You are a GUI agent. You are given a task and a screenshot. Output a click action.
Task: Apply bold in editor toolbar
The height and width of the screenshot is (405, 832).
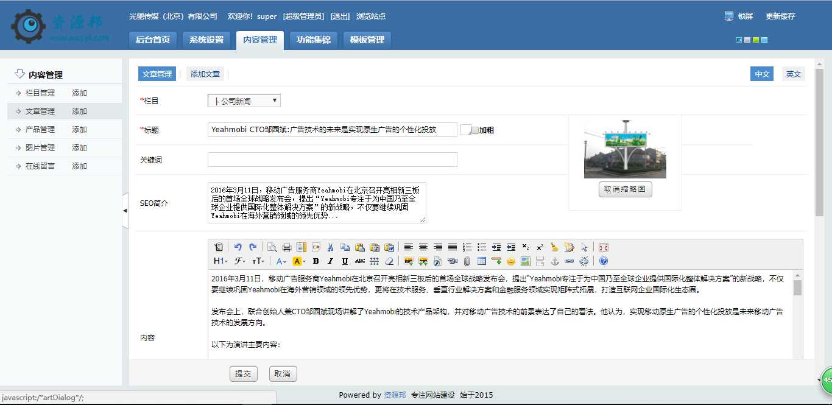(316, 261)
